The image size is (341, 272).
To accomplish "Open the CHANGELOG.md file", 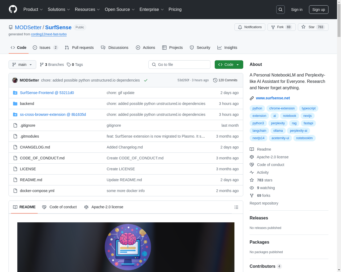I will point(35,147).
